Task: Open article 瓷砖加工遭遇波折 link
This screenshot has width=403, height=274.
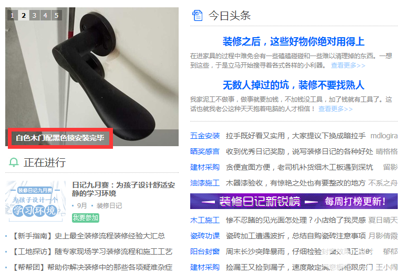Action: (x=296, y=236)
